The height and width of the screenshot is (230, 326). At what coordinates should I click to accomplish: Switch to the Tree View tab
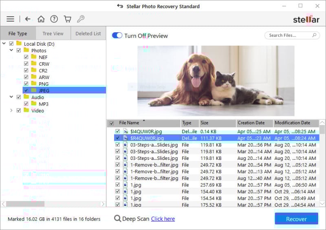[53, 33]
